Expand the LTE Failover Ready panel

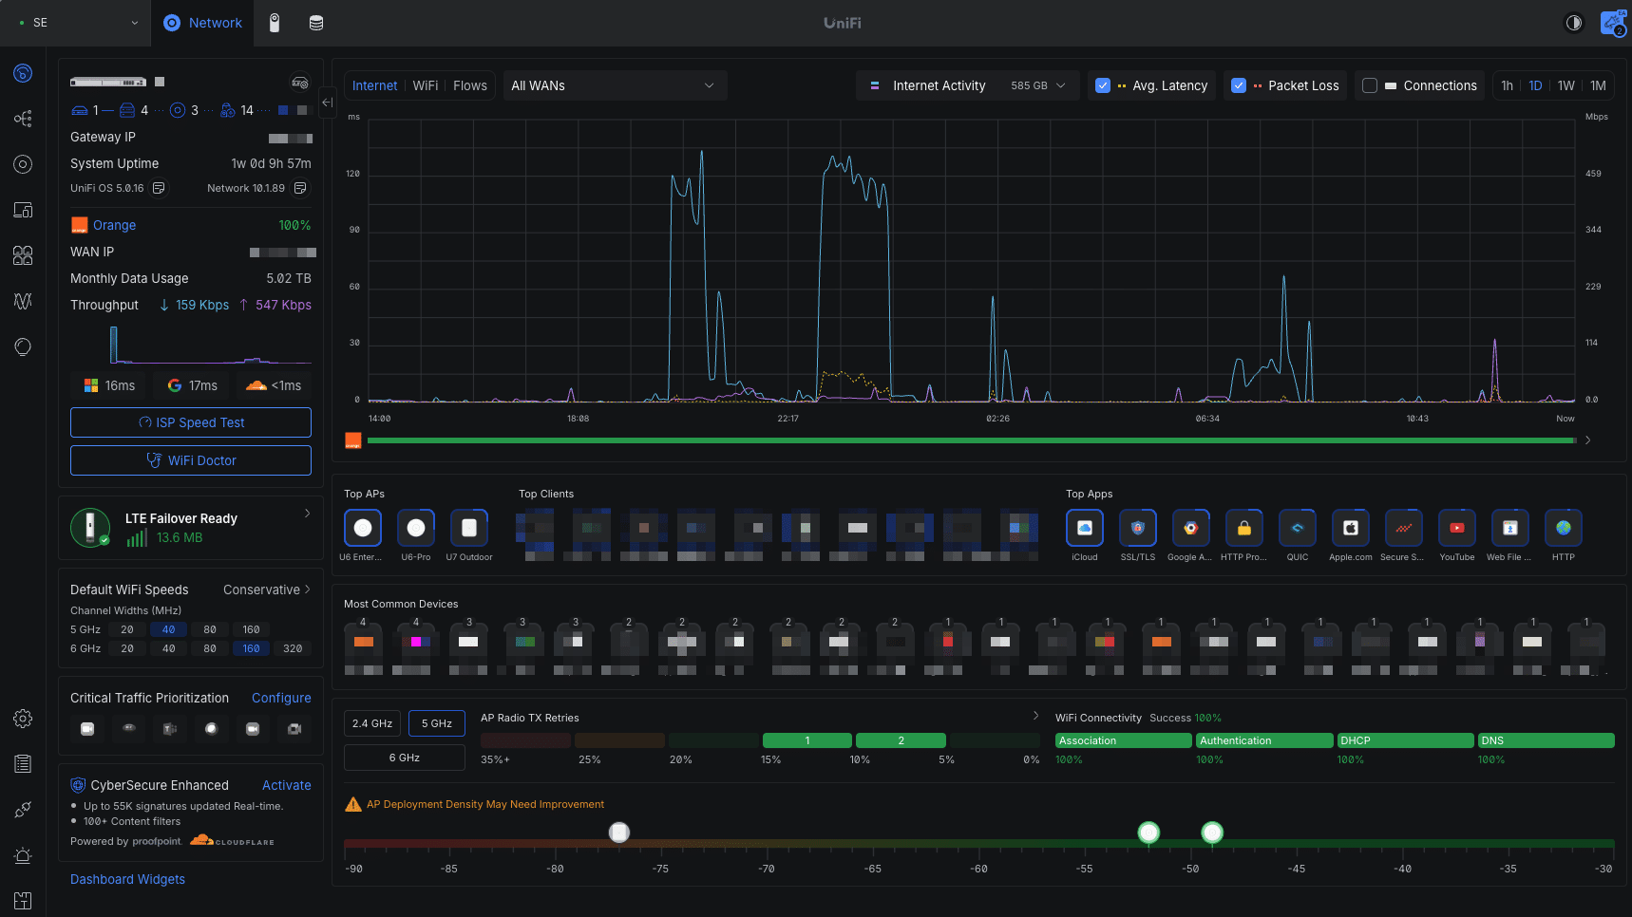pyautogui.click(x=306, y=513)
